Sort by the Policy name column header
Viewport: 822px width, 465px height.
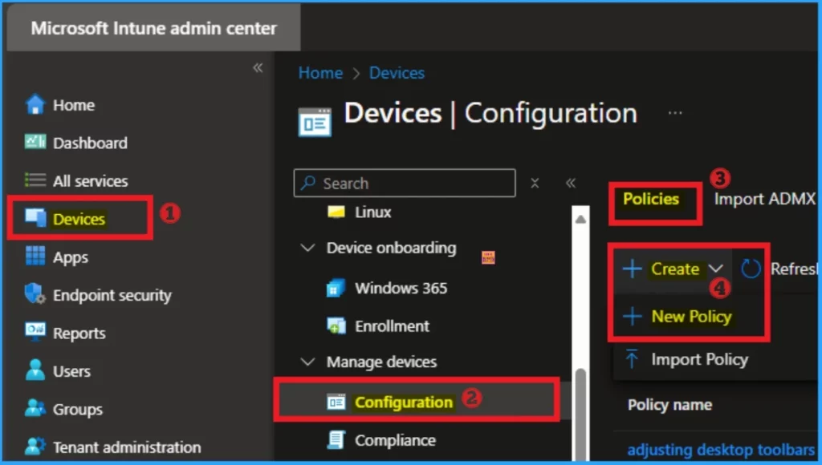[670, 405]
